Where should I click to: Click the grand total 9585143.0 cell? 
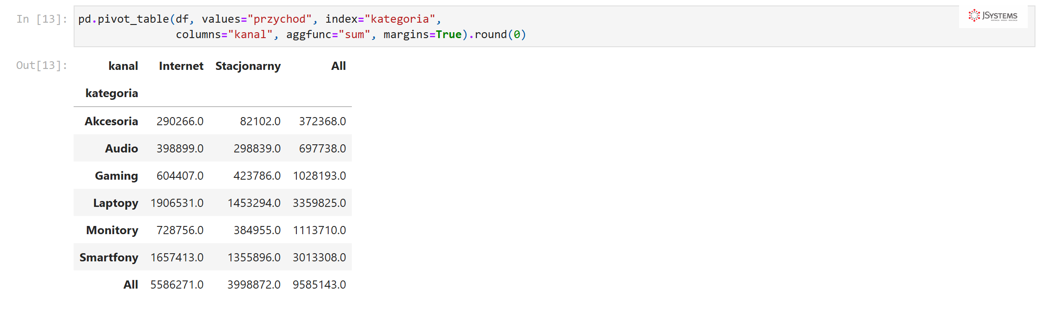point(319,285)
